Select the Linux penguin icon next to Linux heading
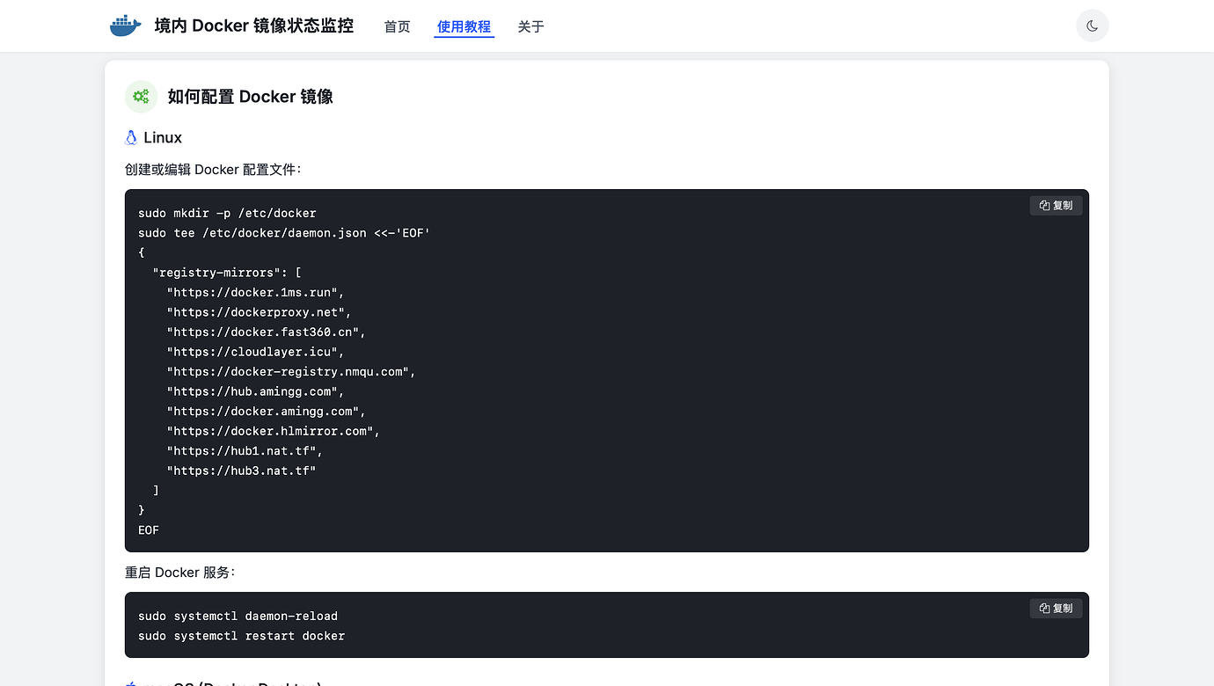The width and height of the screenshot is (1214, 686). click(x=131, y=137)
